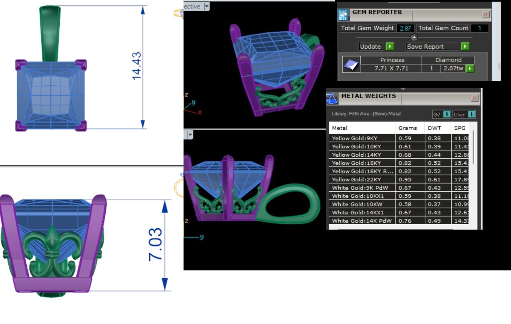511x324 pixels.
Task: Toggle the GV switch in Metal Weights
Action: 441,114
